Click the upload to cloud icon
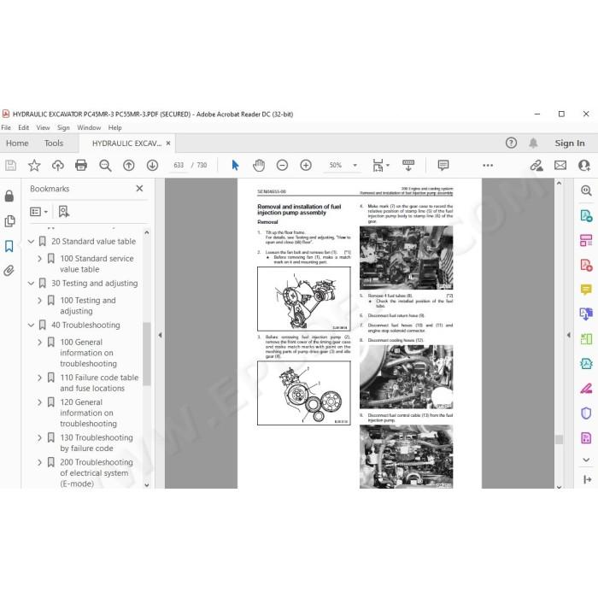Image resolution: width=598 pixels, height=598 pixels. tap(57, 165)
